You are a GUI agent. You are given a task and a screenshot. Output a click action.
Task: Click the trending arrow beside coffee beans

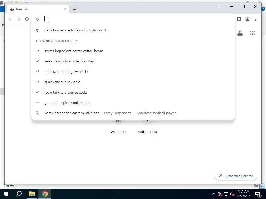tap(37, 51)
